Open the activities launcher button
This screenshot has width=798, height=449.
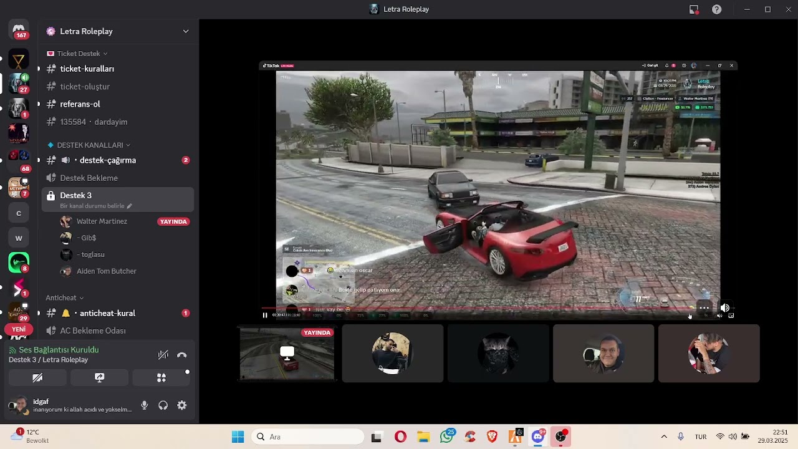coord(161,377)
